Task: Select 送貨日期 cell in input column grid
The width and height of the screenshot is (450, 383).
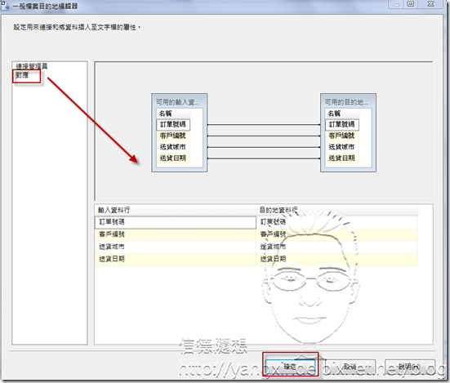Action: point(176,259)
